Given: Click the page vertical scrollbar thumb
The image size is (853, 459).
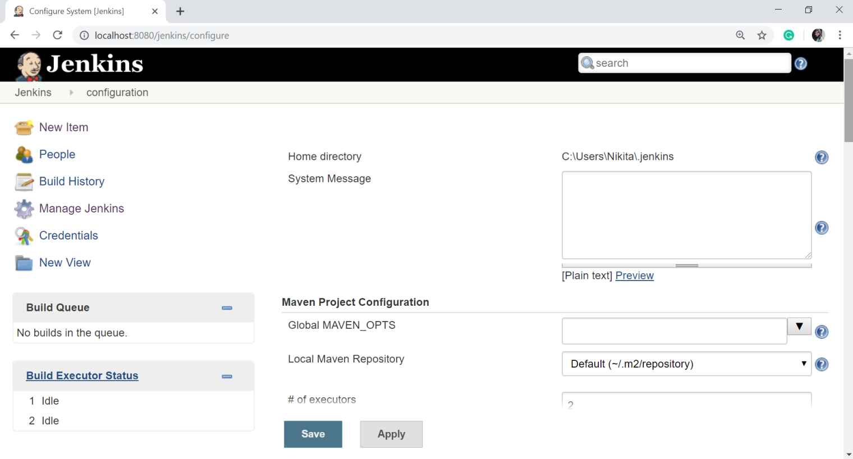Looking at the screenshot, I should [848, 100].
